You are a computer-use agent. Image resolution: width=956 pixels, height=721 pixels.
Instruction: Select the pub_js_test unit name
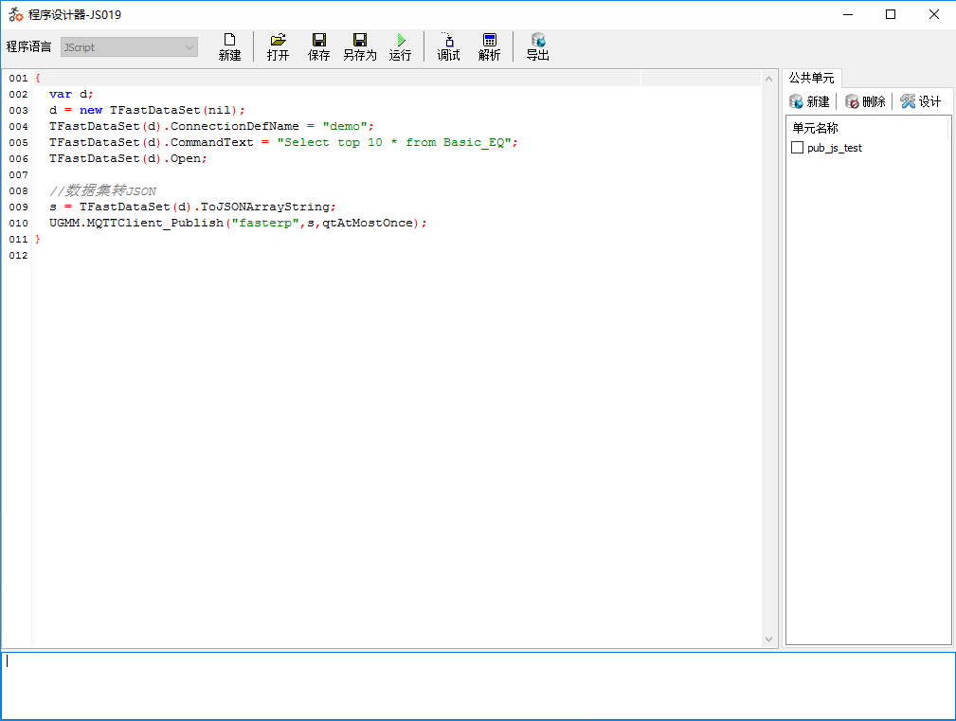coord(835,148)
